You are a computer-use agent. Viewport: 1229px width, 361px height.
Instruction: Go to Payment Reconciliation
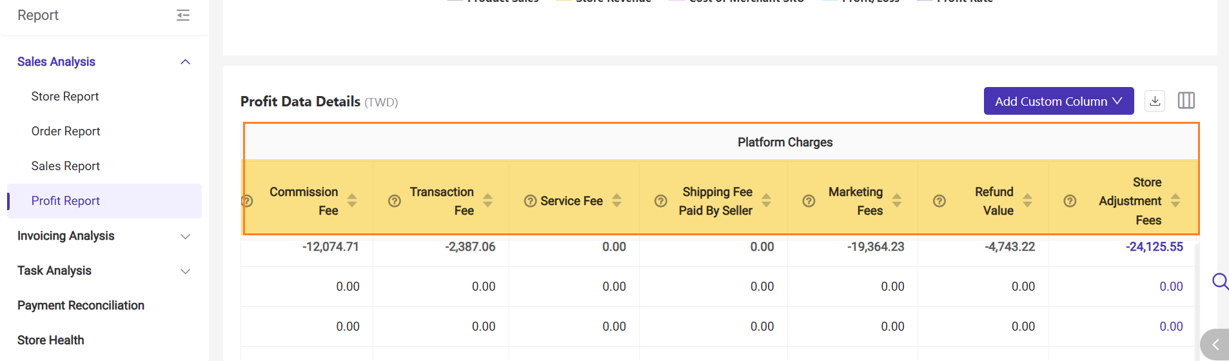(81, 306)
